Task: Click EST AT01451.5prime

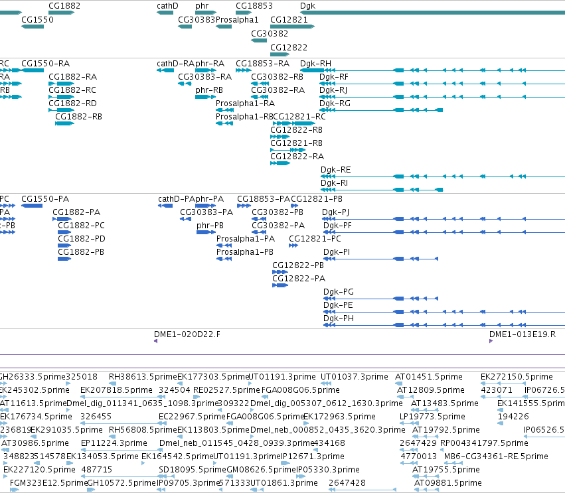Action: click(x=398, y=384)
